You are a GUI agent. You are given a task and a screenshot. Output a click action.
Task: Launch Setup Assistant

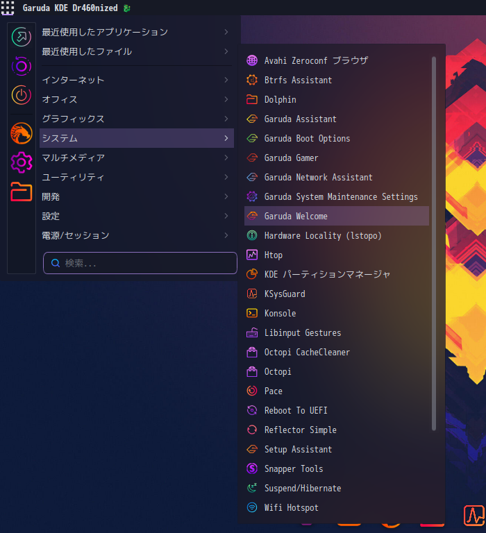point(337,450)
